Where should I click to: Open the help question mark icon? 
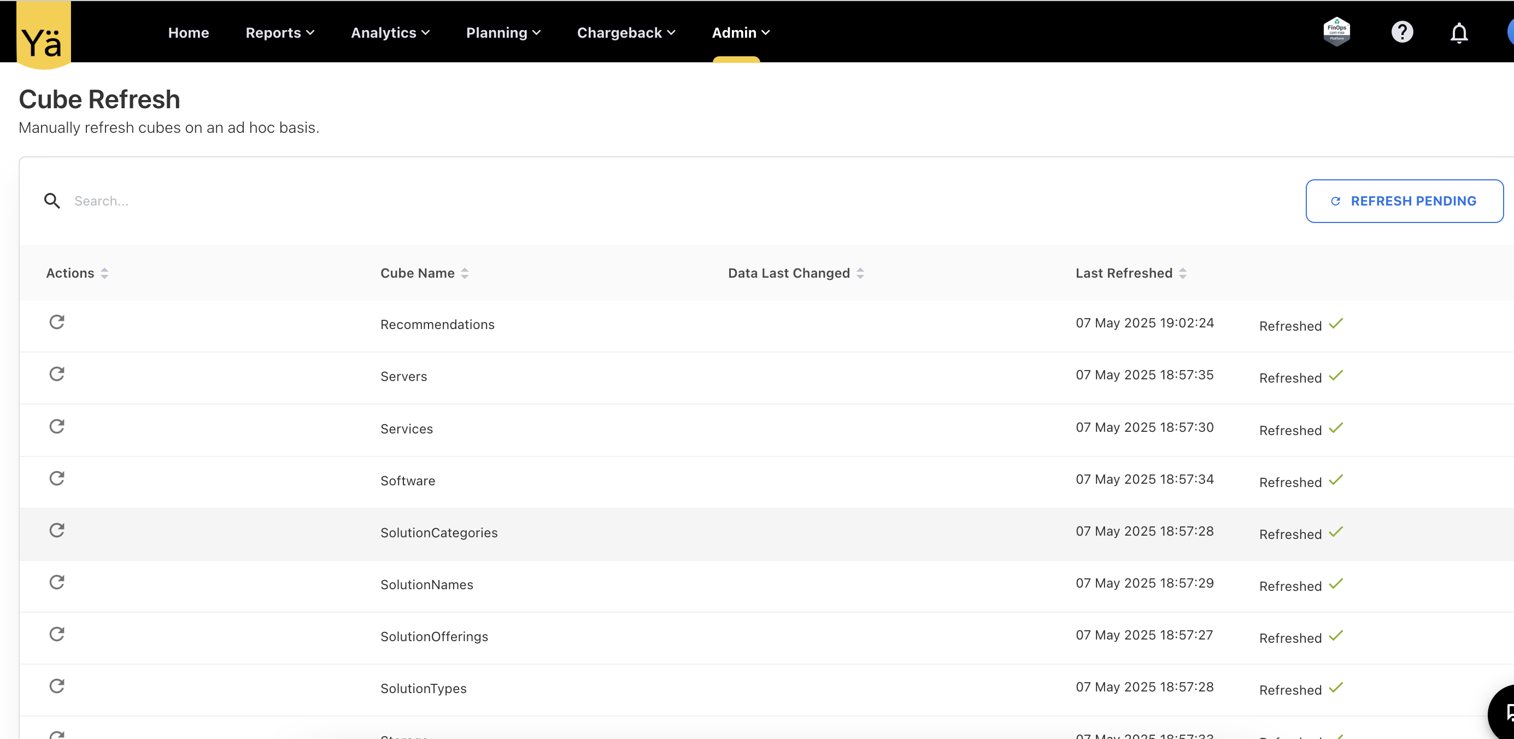[x=1402, y=32]
